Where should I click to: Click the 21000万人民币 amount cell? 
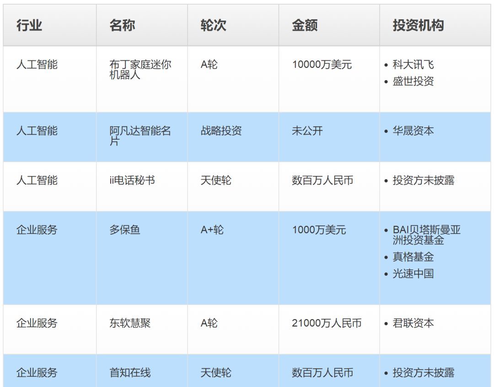[x=327, y=323]
